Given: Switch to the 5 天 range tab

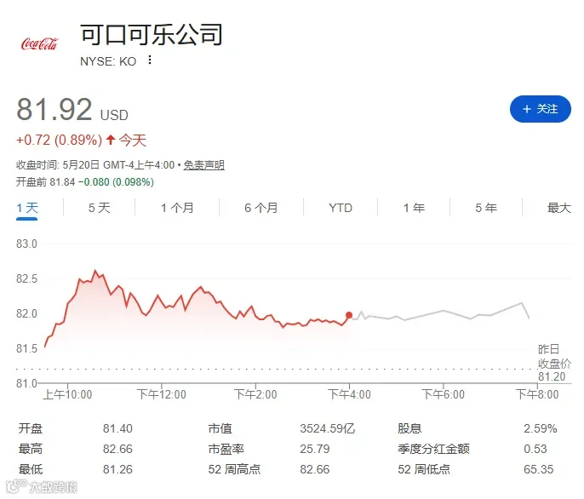Looking at the screenshot, I should click(99, 208).
